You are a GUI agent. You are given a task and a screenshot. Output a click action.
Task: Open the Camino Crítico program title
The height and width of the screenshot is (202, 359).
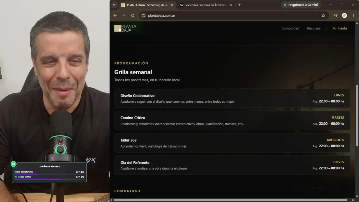pos(133,118)
